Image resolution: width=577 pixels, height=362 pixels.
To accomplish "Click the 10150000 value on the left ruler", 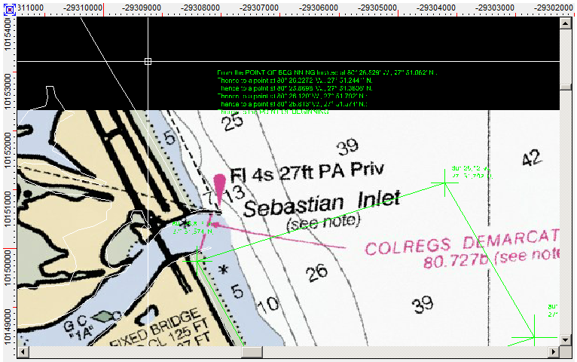I will pyautogui.click(x=8, y=268).
